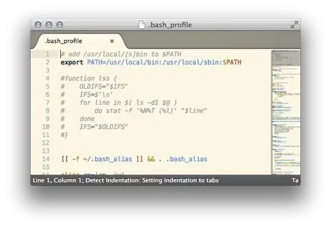Viewport: 331px width, 228px height.
Task: Click the yellow minimize window button
Action: (x=49, y=25)
